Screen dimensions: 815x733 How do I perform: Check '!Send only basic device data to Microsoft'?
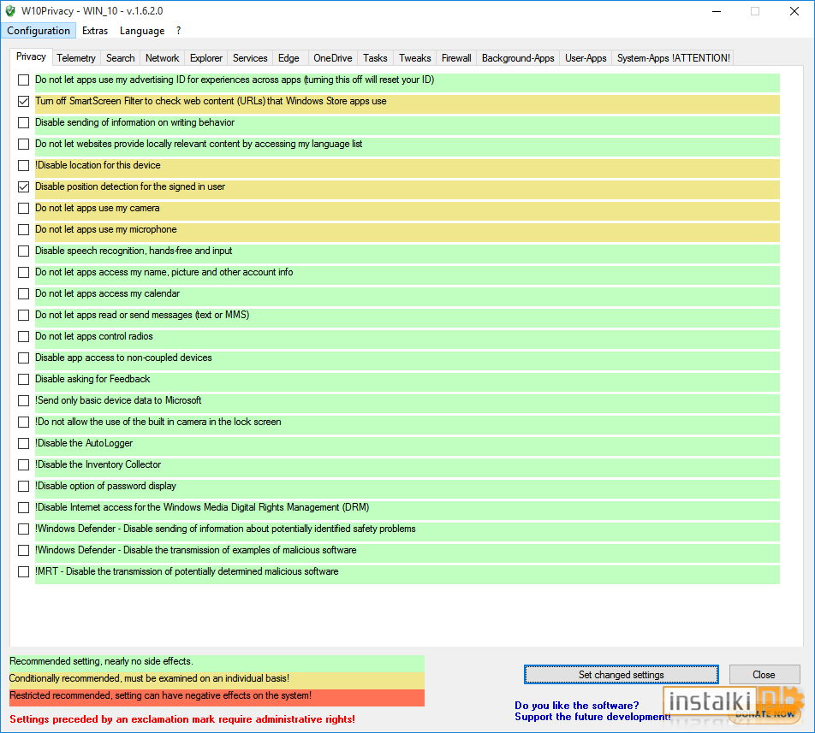[x=23, y=401]
